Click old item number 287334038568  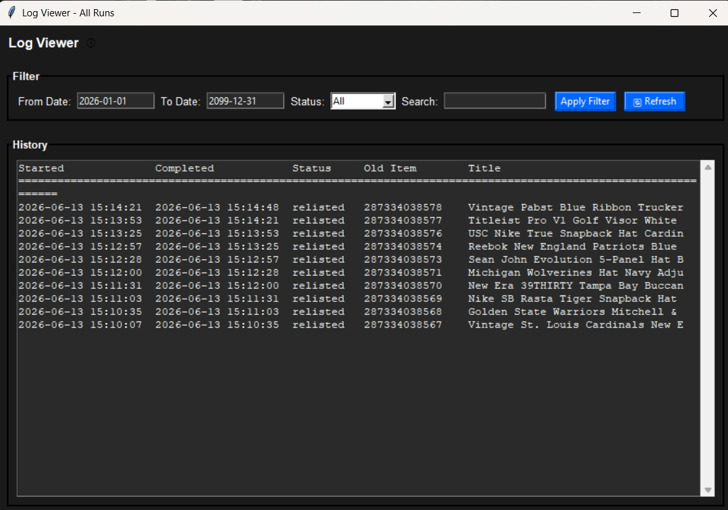(x=402, y=311)
